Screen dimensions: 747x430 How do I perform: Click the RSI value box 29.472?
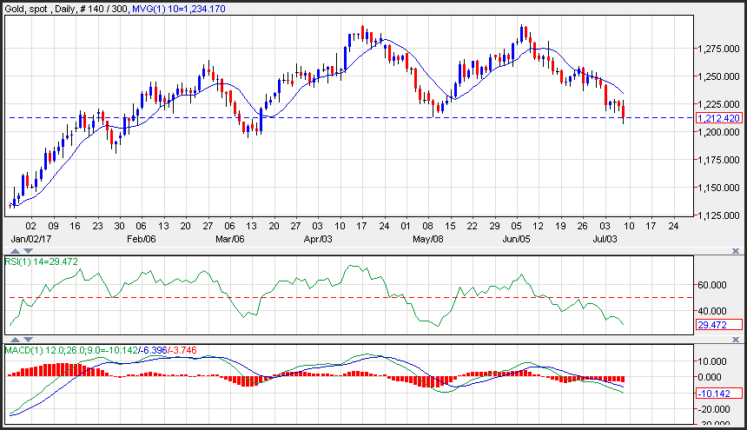coord(718,324)
